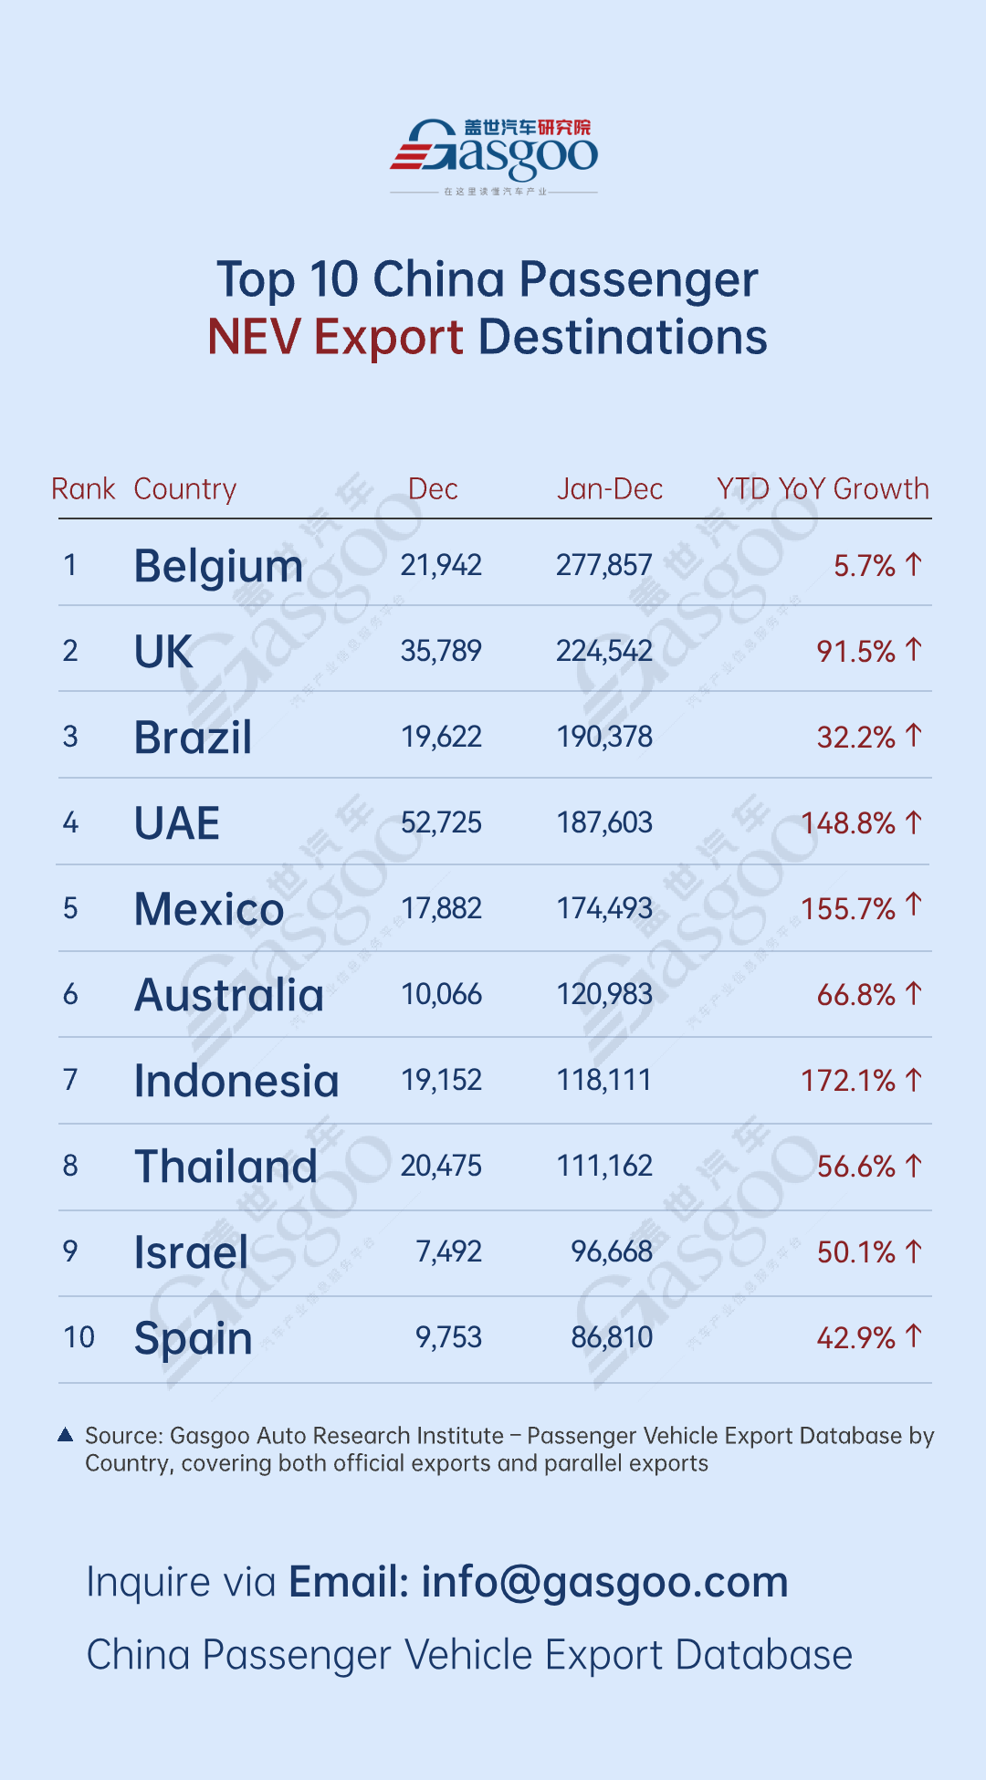Click the YTD YoY Growth column header
The image size is (986, 1780).
pos(823,489)
